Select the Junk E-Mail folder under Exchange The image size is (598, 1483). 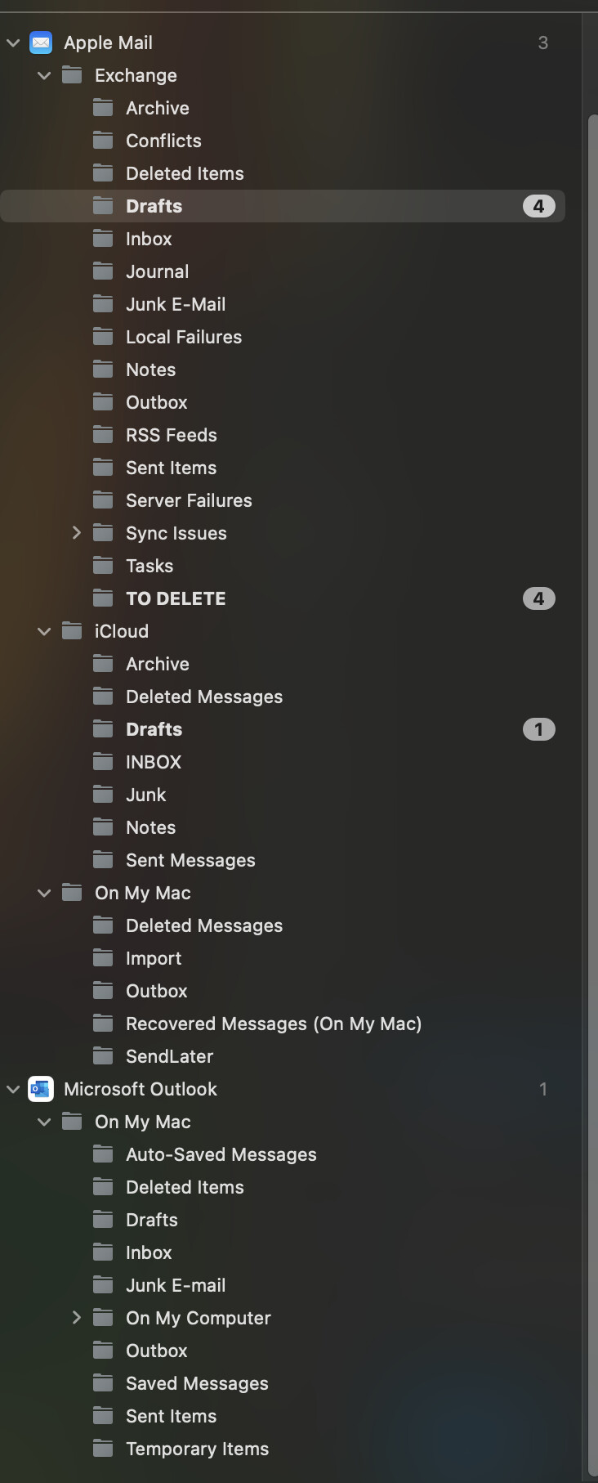point(283,304)
